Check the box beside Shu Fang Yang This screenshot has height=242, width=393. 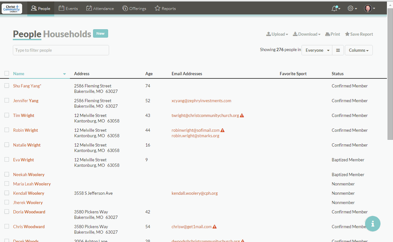[x=6, y=86]
